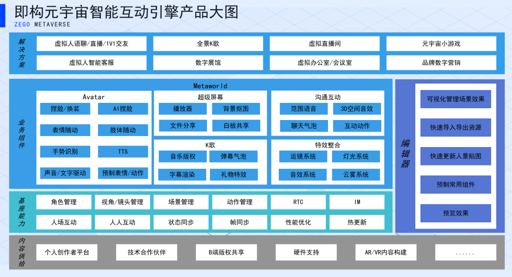Click the 捏脸/换装 Avatar component
The height and width of the screenshot is (277, 512).
[x=65, y=109]
